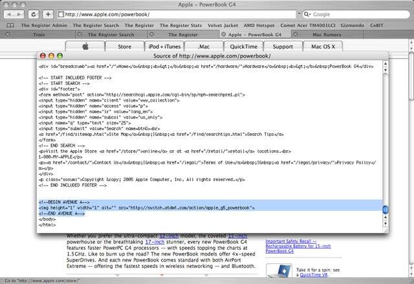Image resolution: width=414 pixels, height=284 pixels.
Task: Click the Apple logo navigation tab
Action: coord(85,47)
